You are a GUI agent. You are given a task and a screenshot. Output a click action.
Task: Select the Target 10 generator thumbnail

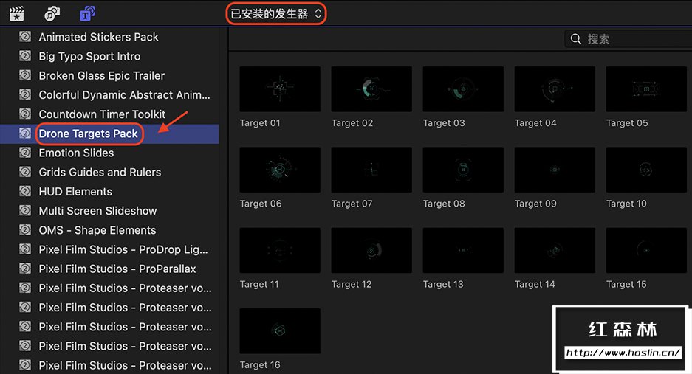point(646,170)
